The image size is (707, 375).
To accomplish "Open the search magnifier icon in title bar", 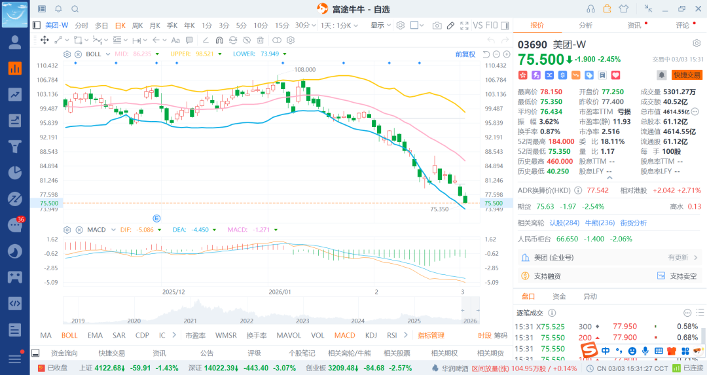I will pos(75,9).
